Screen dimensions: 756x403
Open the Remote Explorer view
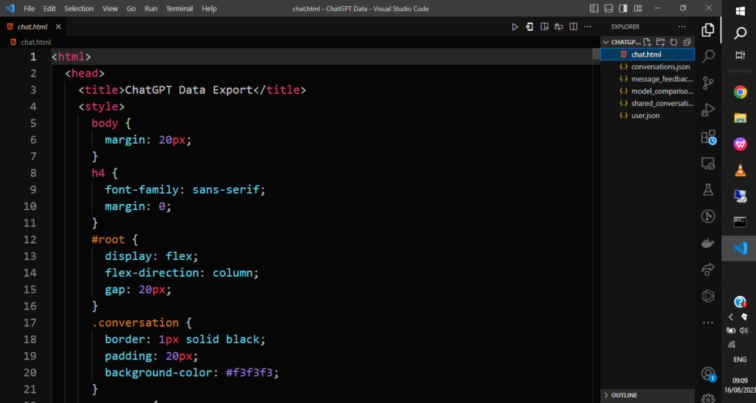click(708, 164)
